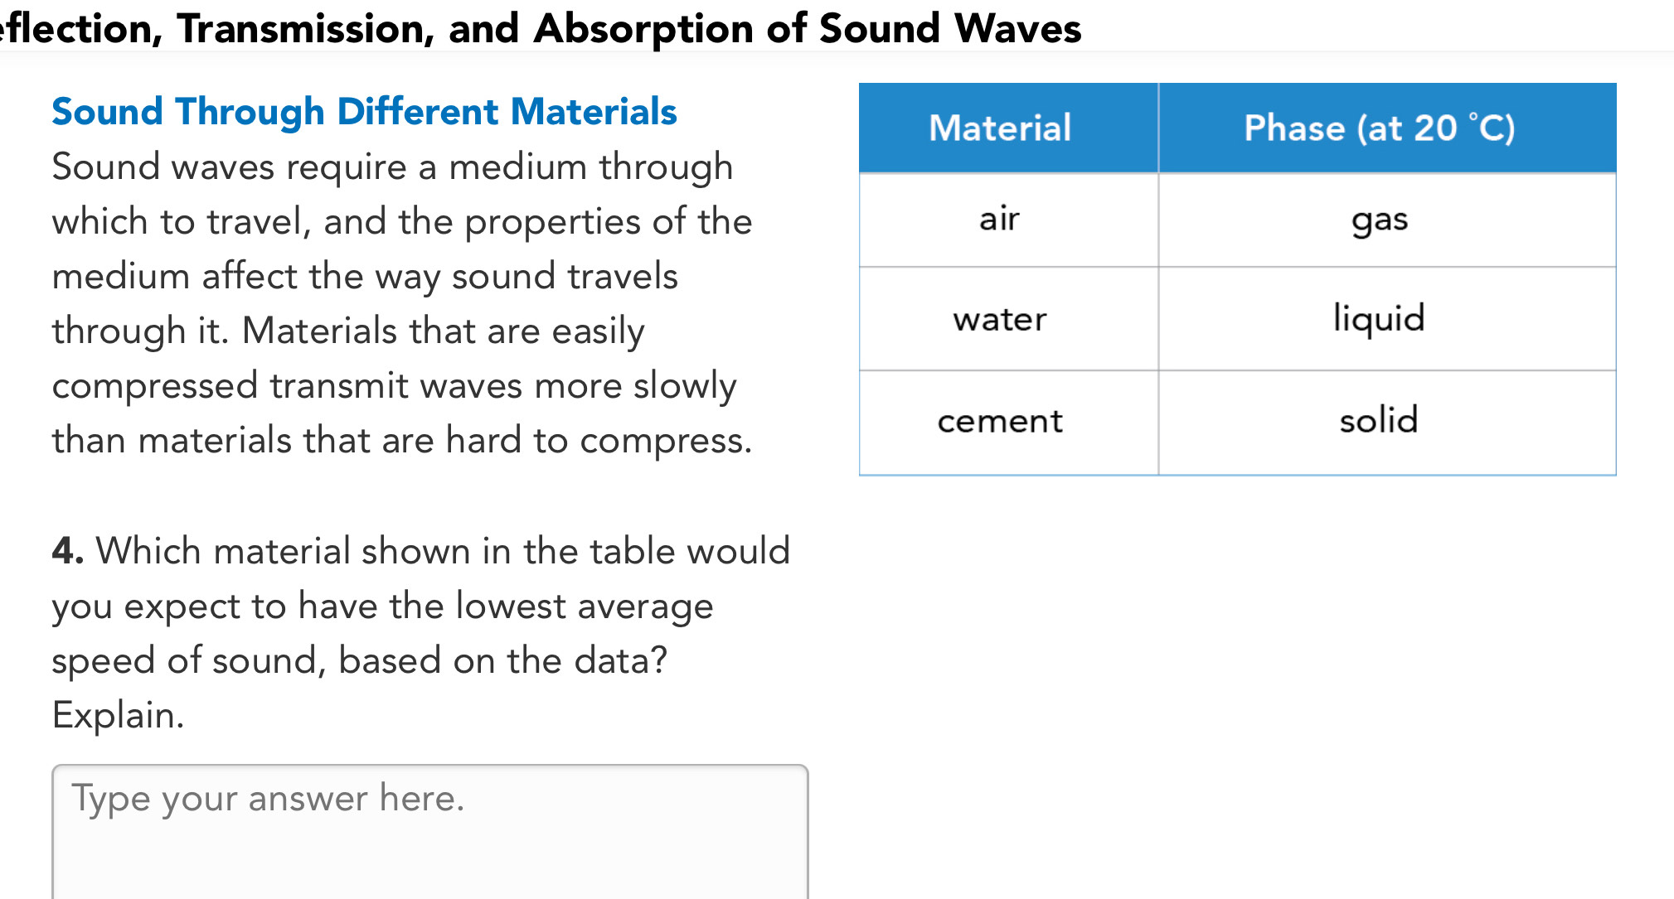Click the text 'speed of sound, based on the data?'

tap(359, 661)
